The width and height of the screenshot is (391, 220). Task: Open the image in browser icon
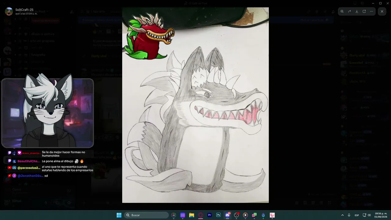[x=364, y=11]
